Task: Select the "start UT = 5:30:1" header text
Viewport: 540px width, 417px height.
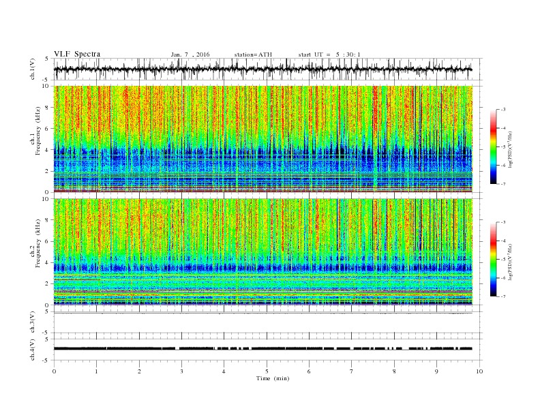Action: tap(329, 55)
